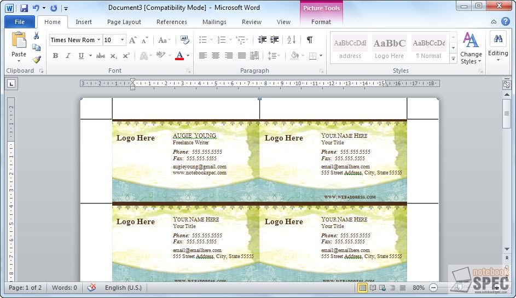Click the Save icon in quick access toolbar
The height and width of the screenshot is (298, 516).
click(24, 8)
